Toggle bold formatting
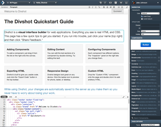 tap(89, 7)
